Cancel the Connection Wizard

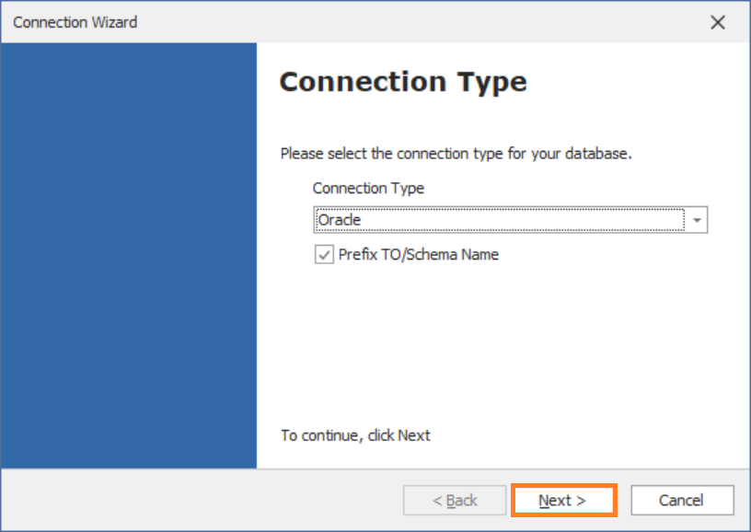(x=682, y=501)
